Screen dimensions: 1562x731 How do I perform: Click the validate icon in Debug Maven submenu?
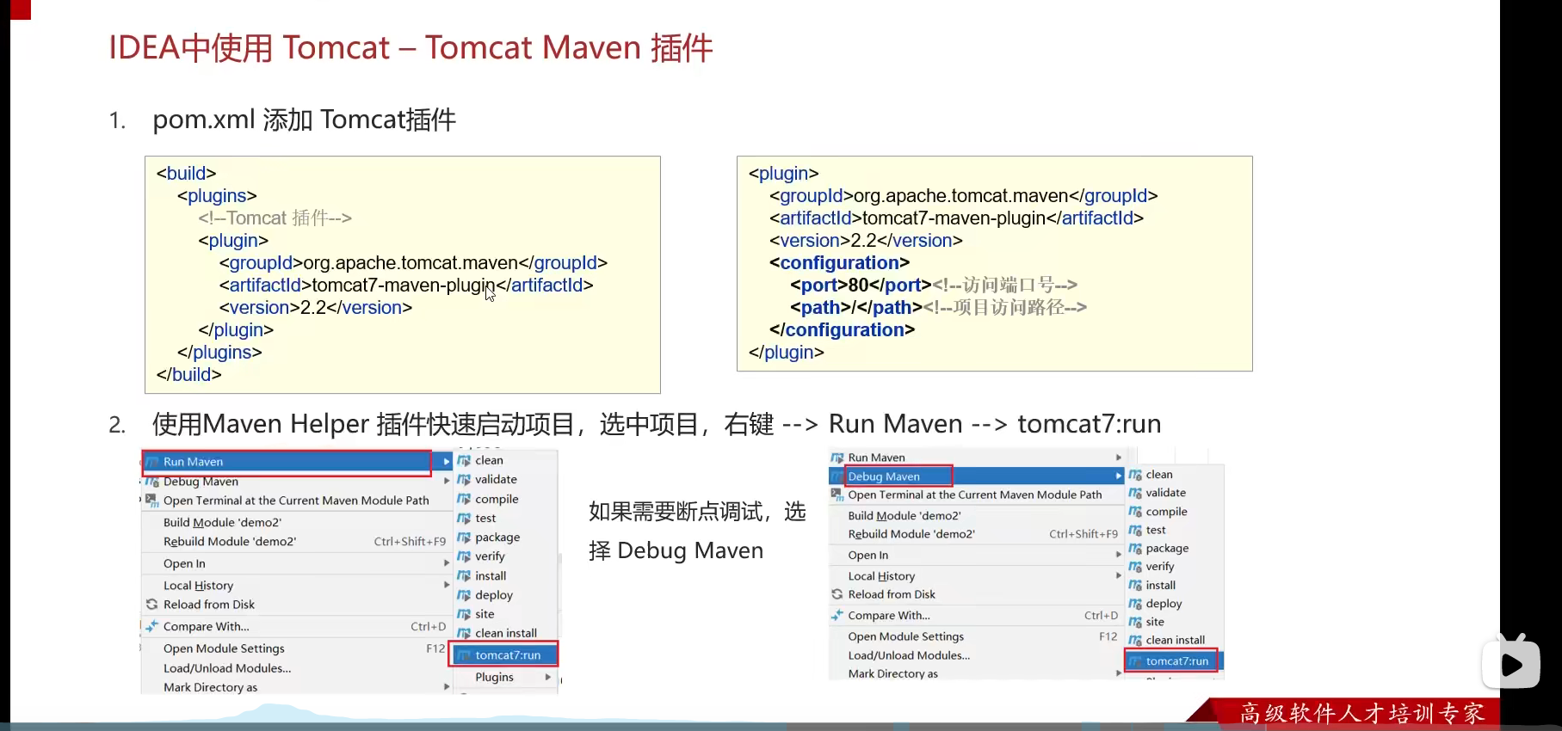(1135, 493)
